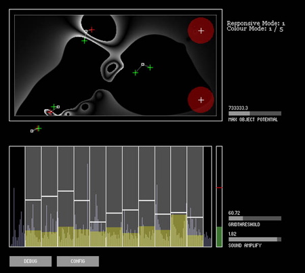Click the fifth spectrum band's white threshold line
The width and height of the screenshot is (305, 273).
[98, 222]
